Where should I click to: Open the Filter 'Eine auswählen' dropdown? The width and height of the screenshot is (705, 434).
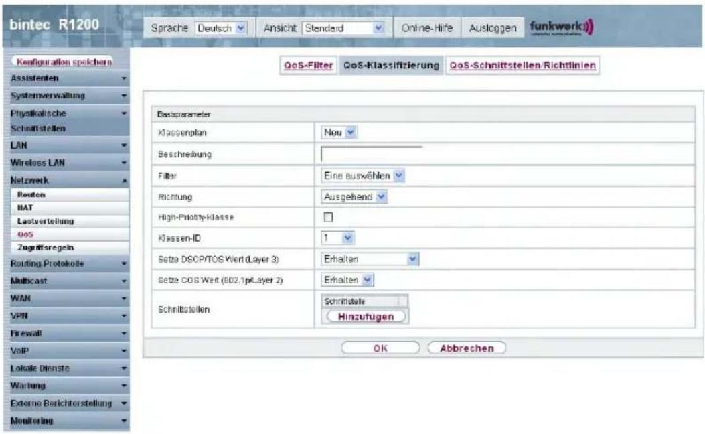tap(363, 176)
